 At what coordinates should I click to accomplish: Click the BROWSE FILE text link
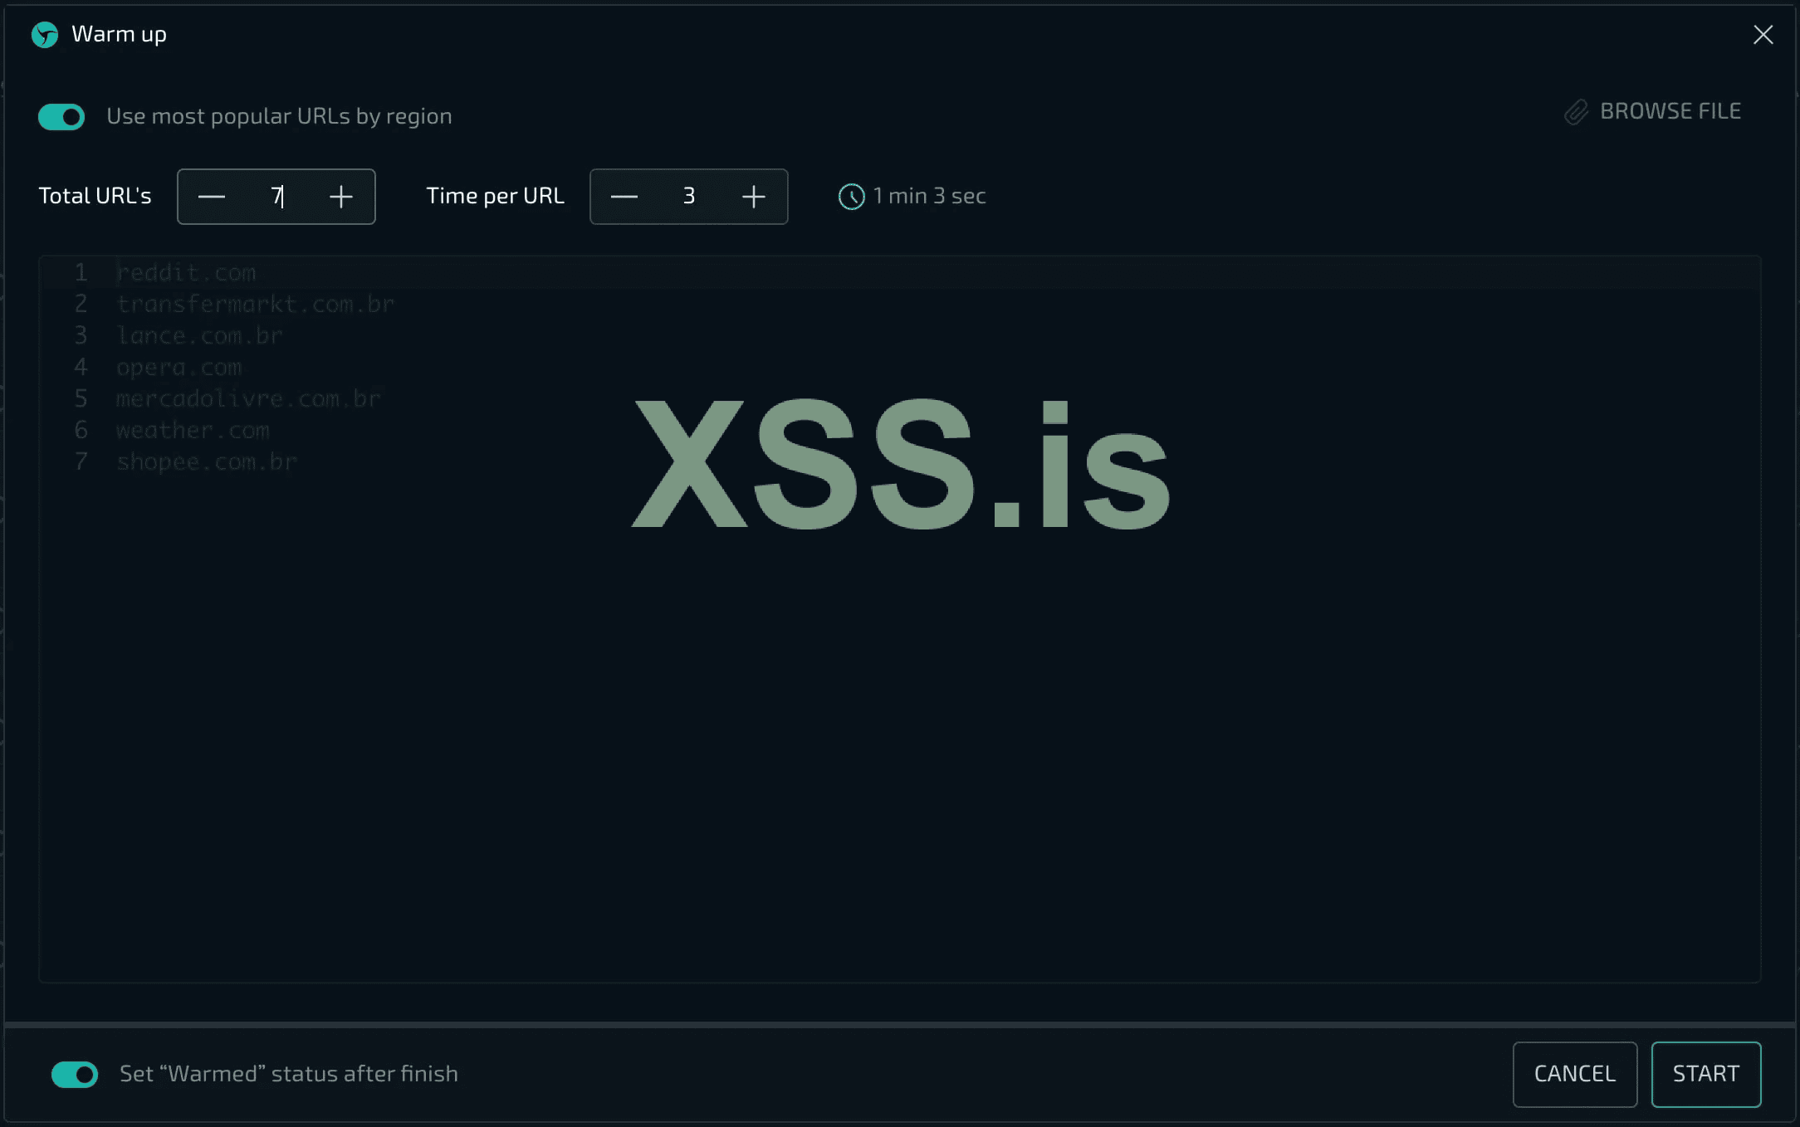coord(1670,112)
